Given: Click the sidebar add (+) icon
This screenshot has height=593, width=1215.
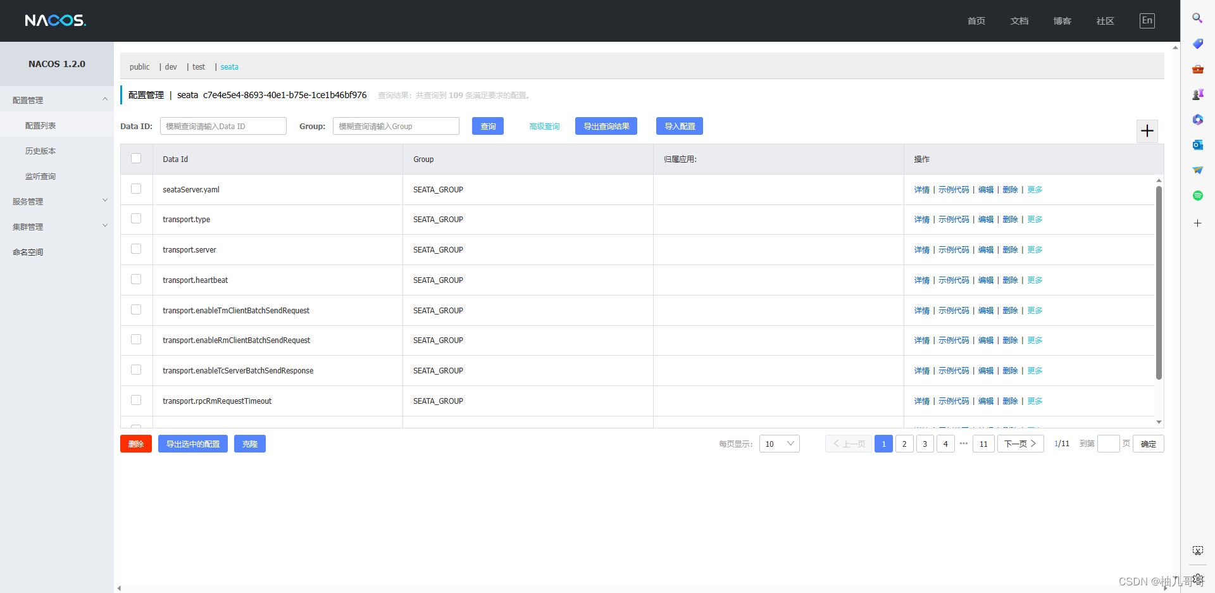Looking at the screenshot, I should 1197,223.
